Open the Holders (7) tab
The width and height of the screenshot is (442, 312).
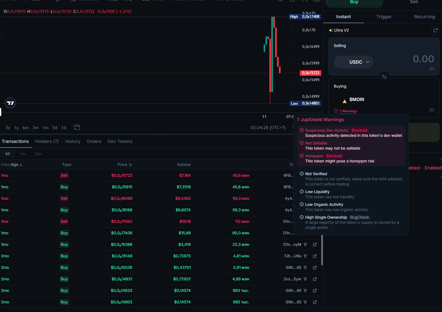[x=47, y=141]
